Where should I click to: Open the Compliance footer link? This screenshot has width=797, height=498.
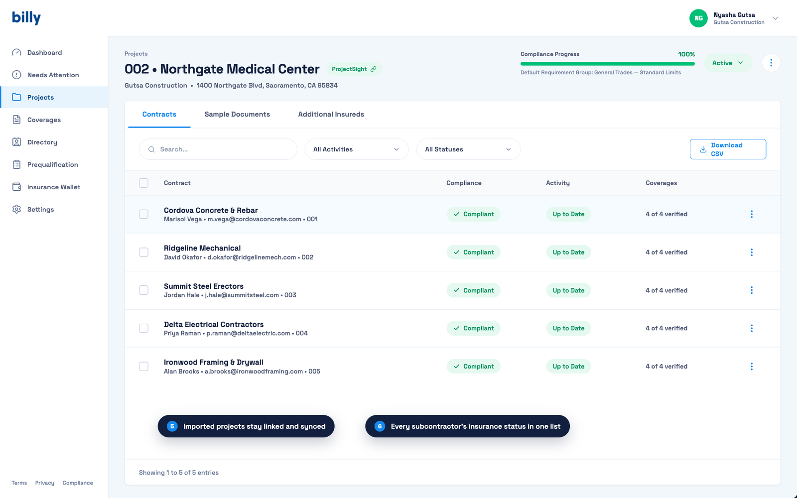coord(78,483)
